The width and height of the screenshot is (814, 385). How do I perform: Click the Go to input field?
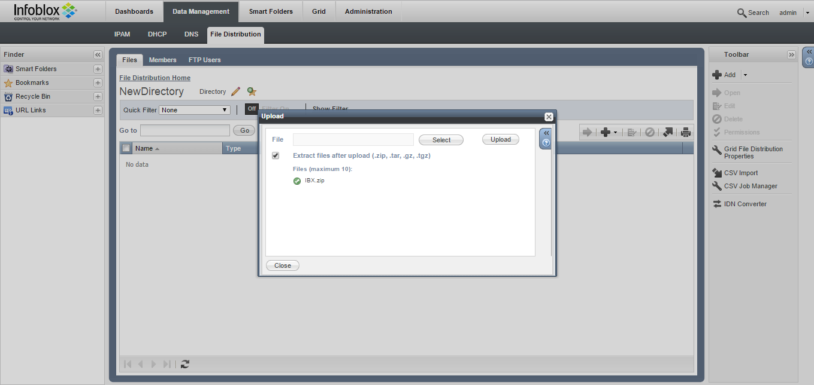tap(184, 130)
